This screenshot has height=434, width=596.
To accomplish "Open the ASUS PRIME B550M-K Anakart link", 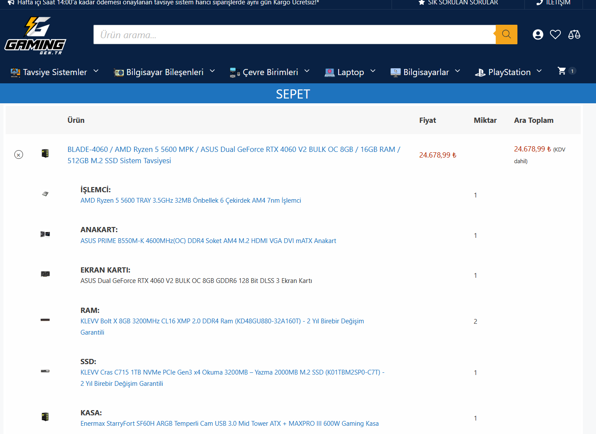I will [208, 241].
